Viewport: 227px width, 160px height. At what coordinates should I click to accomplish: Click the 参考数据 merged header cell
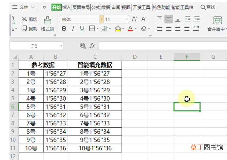[x=43, y=65]
